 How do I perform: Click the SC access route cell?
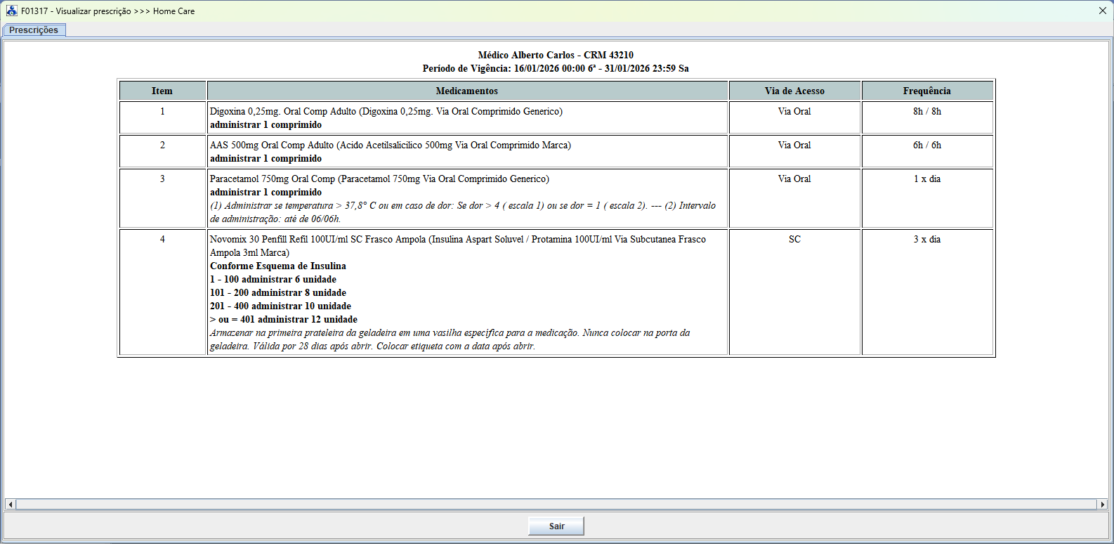(794, 240)
